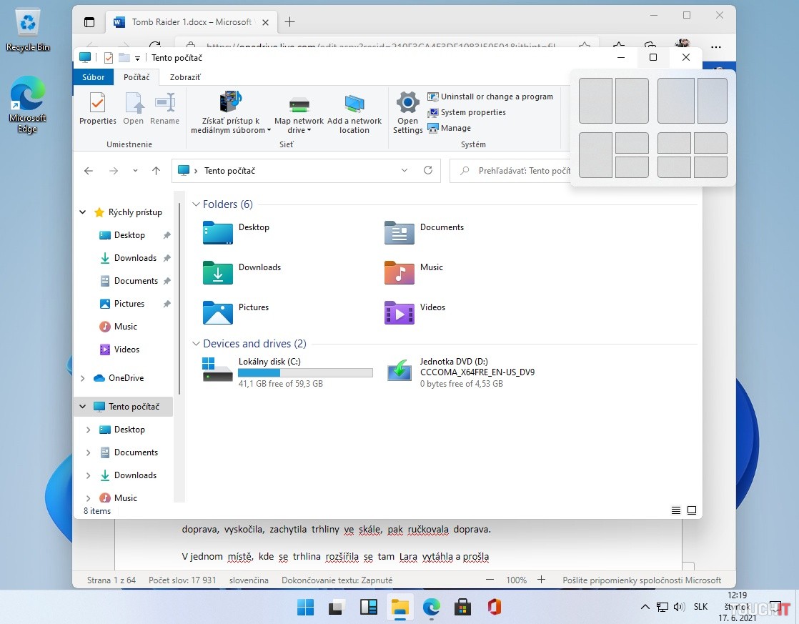Select the two equal halves snap layout
799x624 pixels.
pos(613,101)
